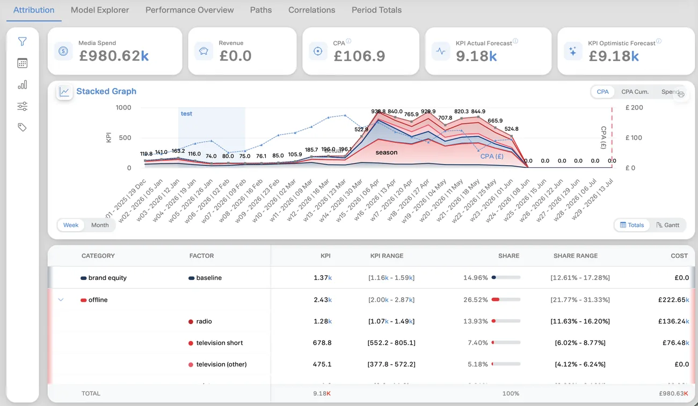
Task: Click the TOTAL row label
Action: (91, 393)
